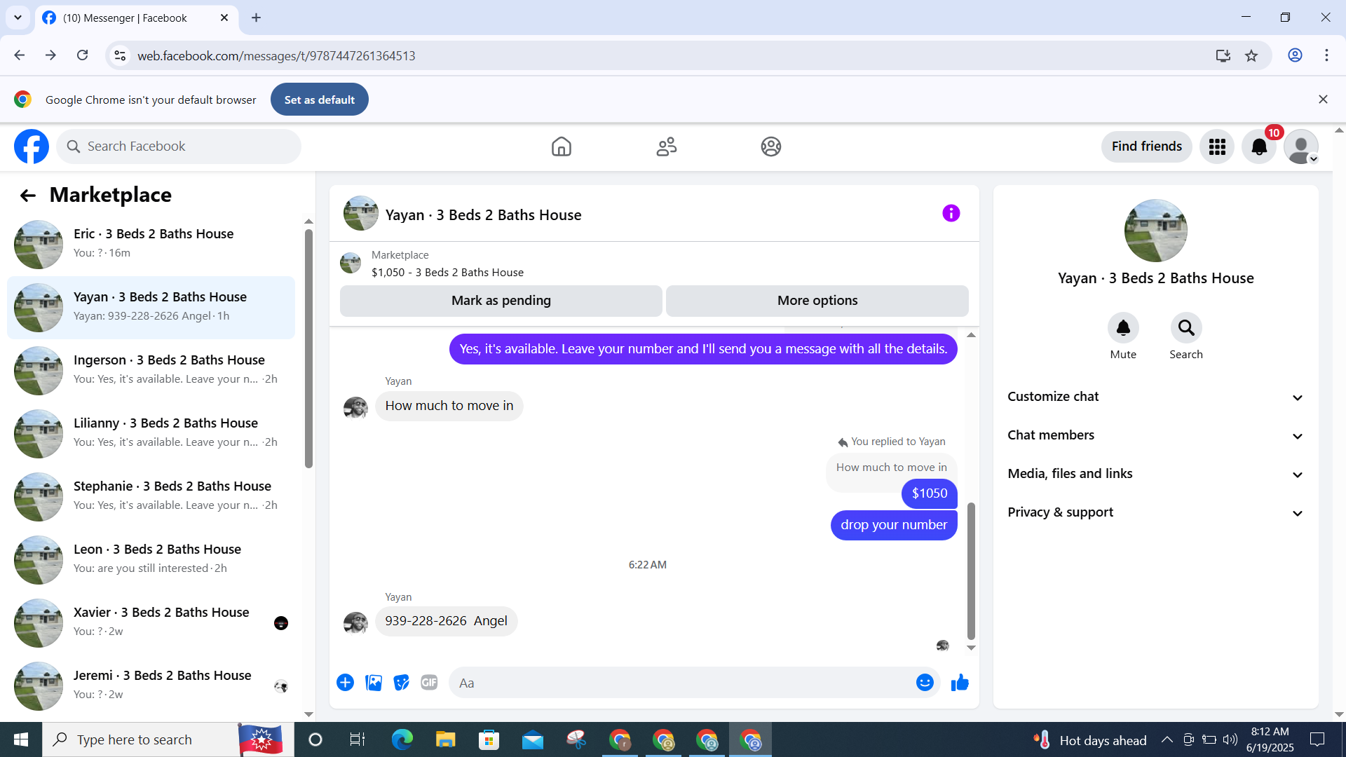
Task: Open Ingerson's 3 Beds 2 Baths House chat
Action: pos(151,371)
